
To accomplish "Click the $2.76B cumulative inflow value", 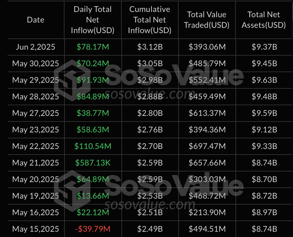I will click(150, 130).
